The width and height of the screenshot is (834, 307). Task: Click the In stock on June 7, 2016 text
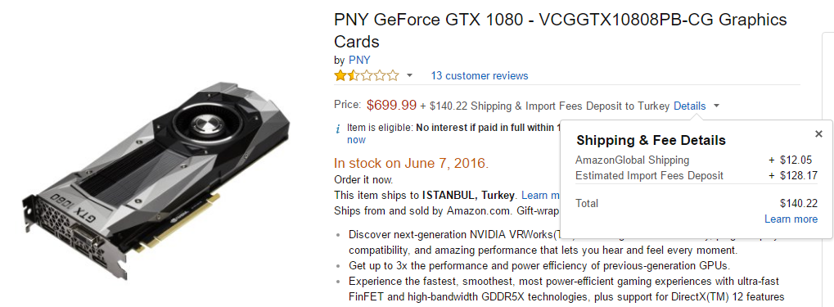[411, 164]
